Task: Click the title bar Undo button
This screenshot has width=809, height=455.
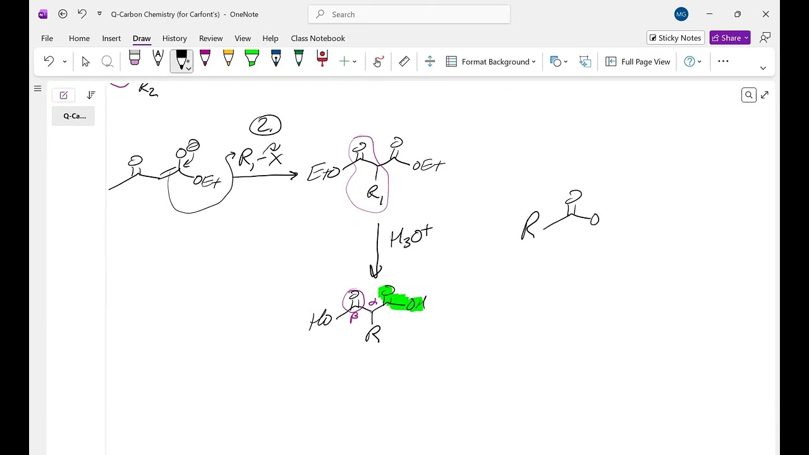Action: click(82, 14)
